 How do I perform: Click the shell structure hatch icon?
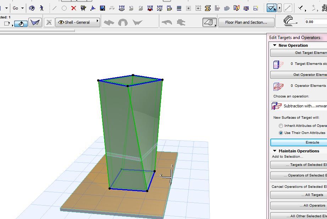209,22
